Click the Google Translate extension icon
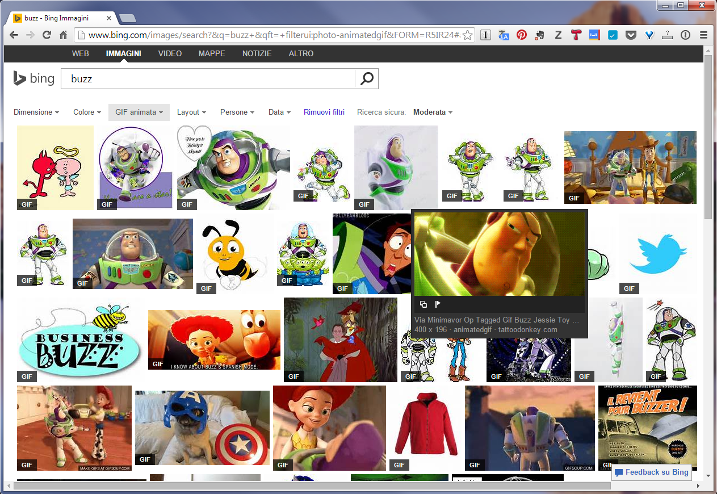 [504, 35]
